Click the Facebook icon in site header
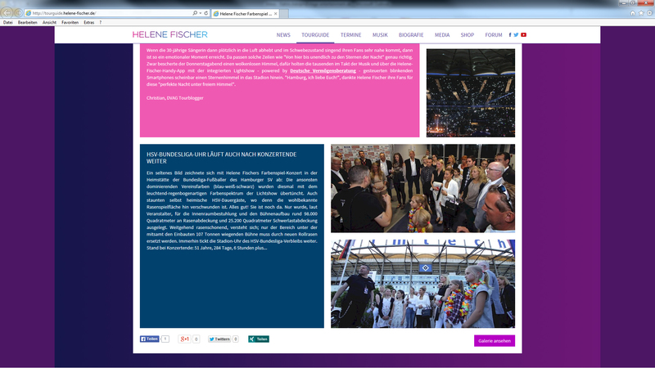 coord(509,35)
